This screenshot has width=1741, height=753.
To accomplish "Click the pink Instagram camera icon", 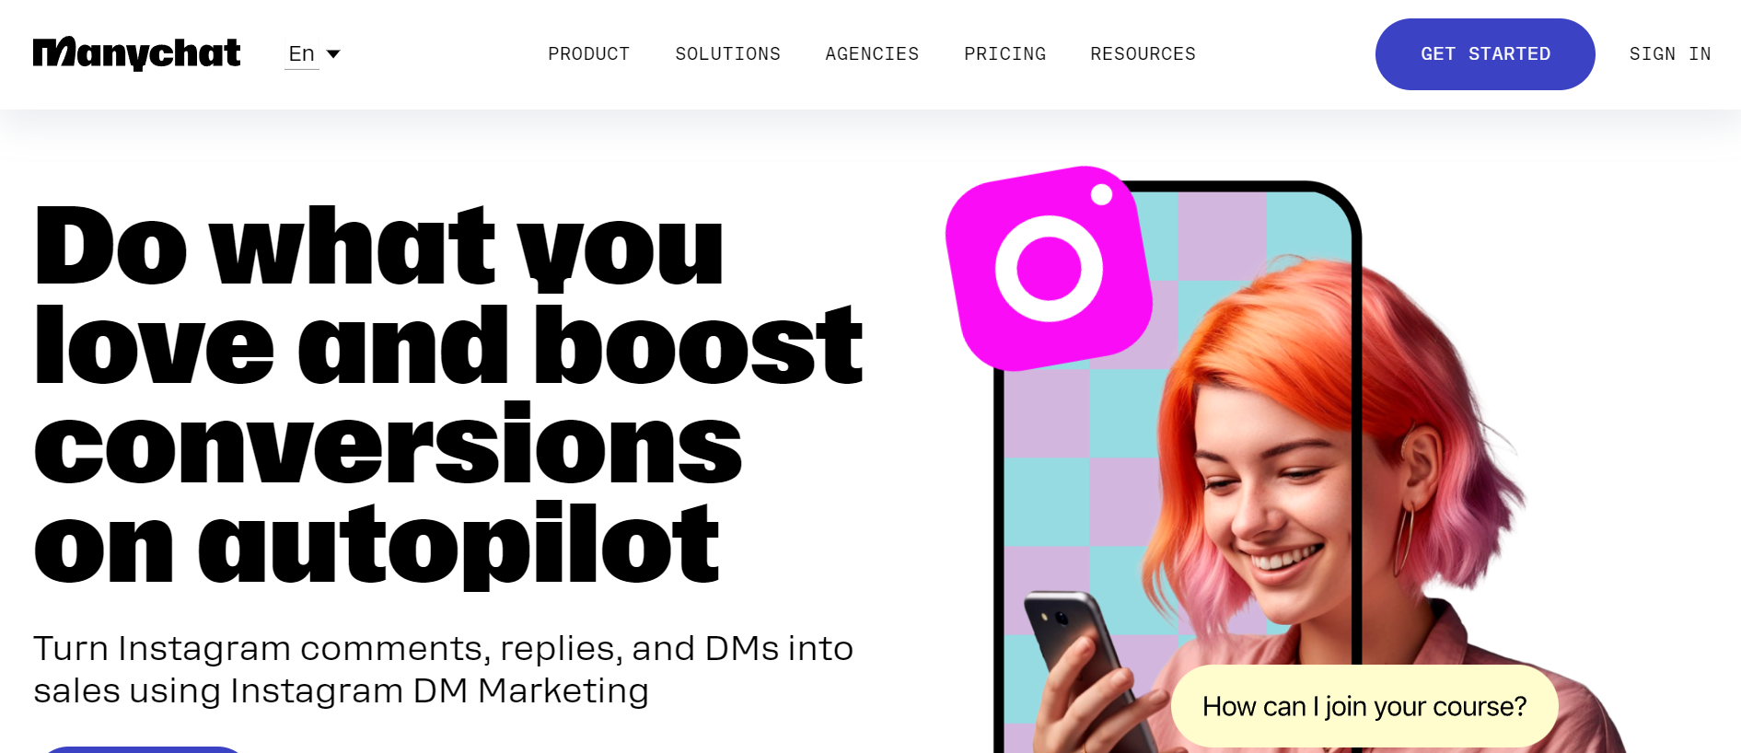I will pos(1049,269).
